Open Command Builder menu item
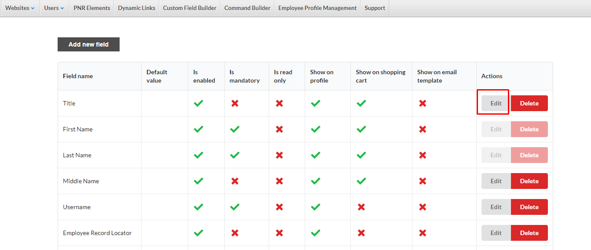 [247, 8]
